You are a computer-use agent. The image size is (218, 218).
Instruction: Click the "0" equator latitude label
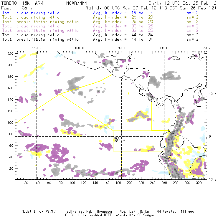coord(210,136)
